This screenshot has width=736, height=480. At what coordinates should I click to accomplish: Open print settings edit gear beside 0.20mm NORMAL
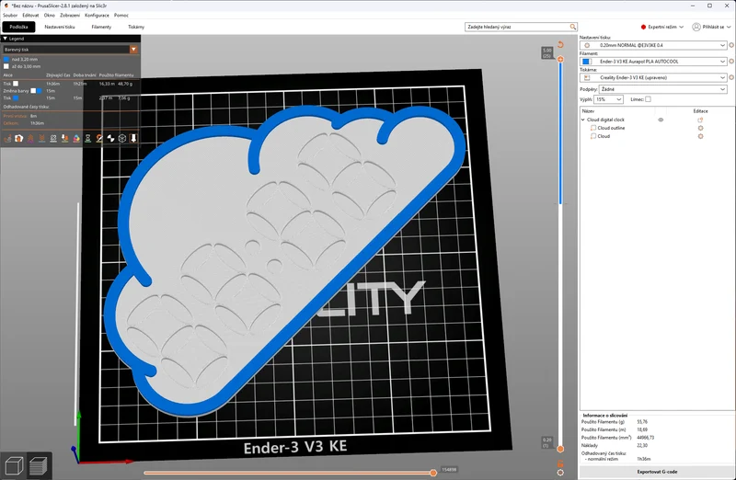(731, 45)
